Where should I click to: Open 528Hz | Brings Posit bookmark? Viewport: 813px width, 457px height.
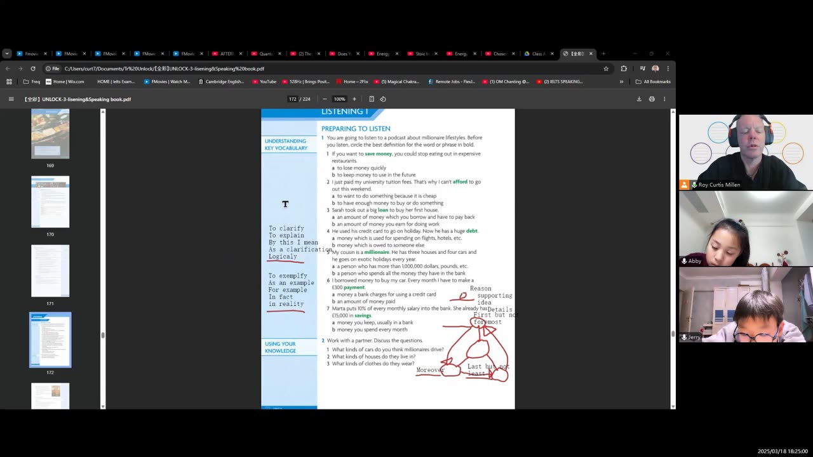[306, 81]
